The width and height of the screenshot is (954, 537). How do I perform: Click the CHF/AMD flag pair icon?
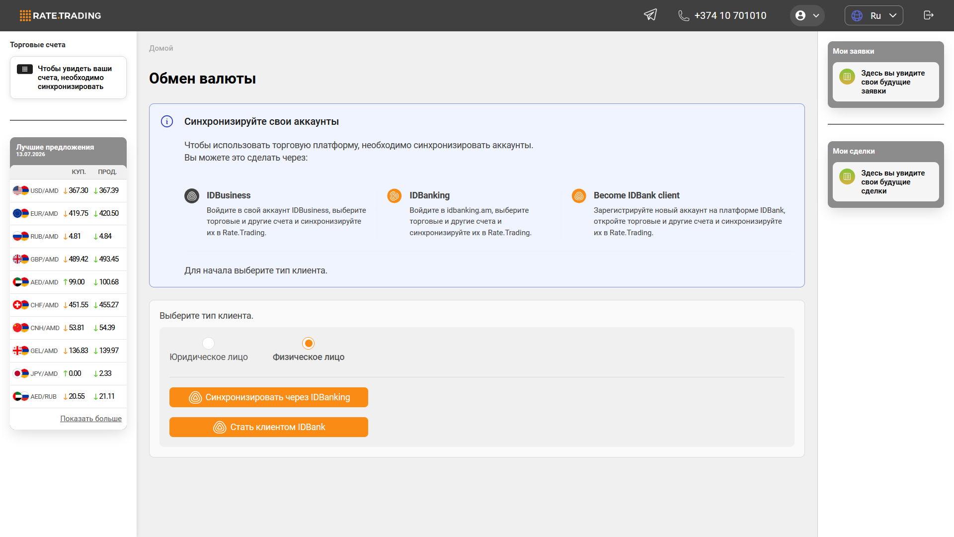(x=21, y=305)
